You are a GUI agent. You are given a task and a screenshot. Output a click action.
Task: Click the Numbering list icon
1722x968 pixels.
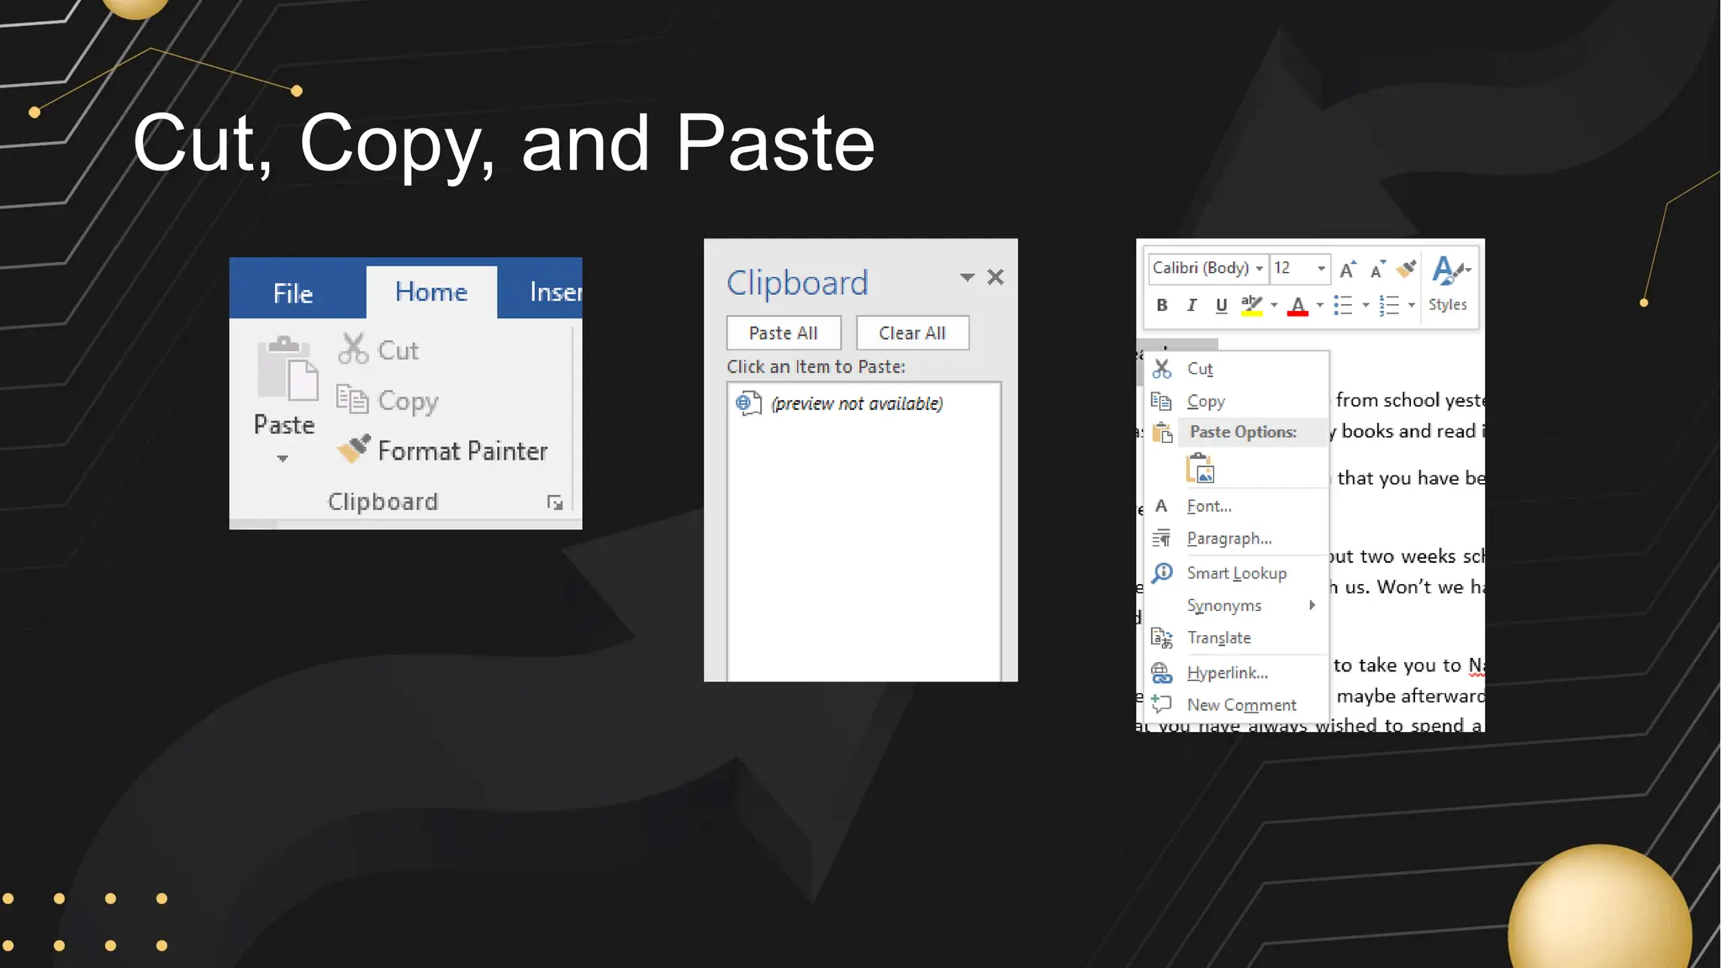pos(1389,305)
